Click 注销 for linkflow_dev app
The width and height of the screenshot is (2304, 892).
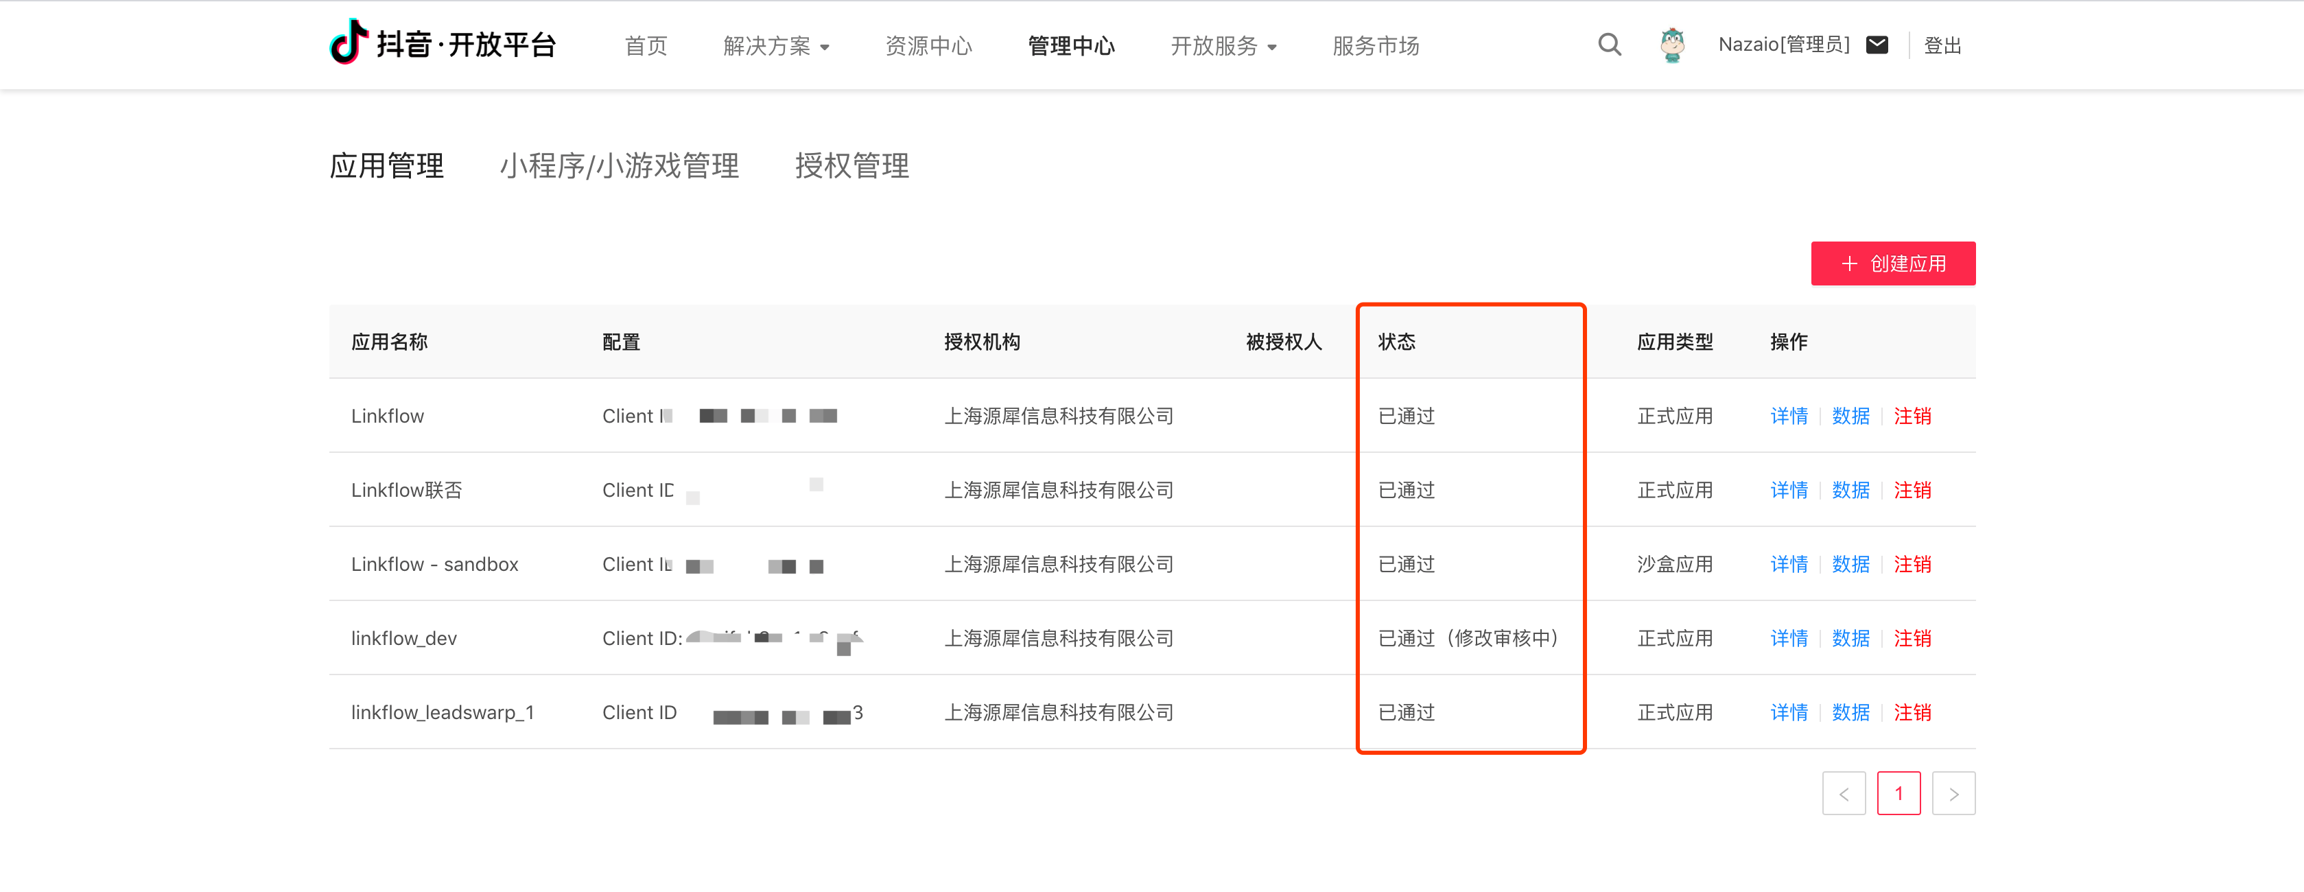click(1912, 639)
